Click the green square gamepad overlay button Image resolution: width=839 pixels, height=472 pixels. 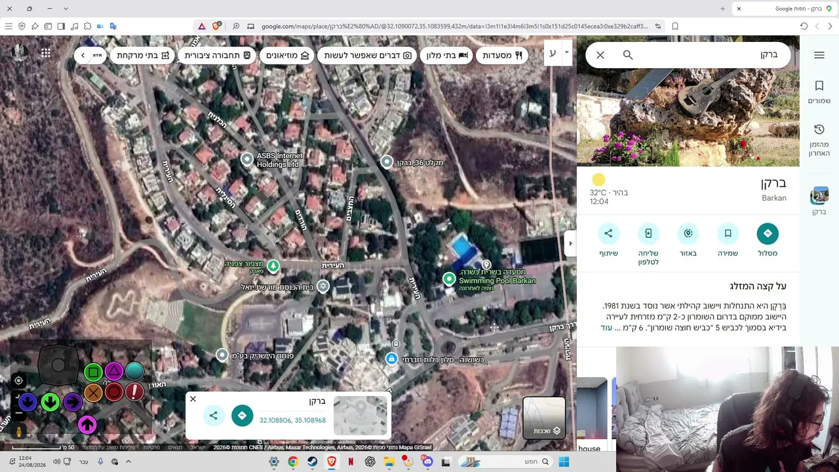pos(93,372)
